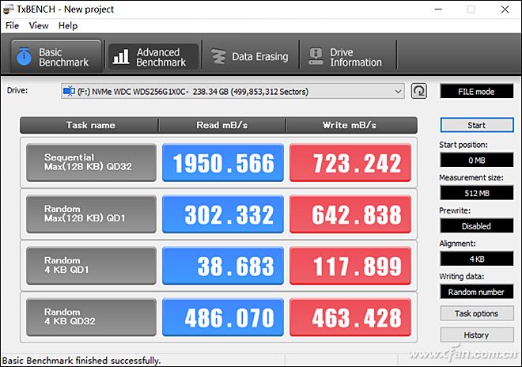Viewport: 522px width, 367px height.
Task: Click the read value 38.683
Action: click(223, 266)
